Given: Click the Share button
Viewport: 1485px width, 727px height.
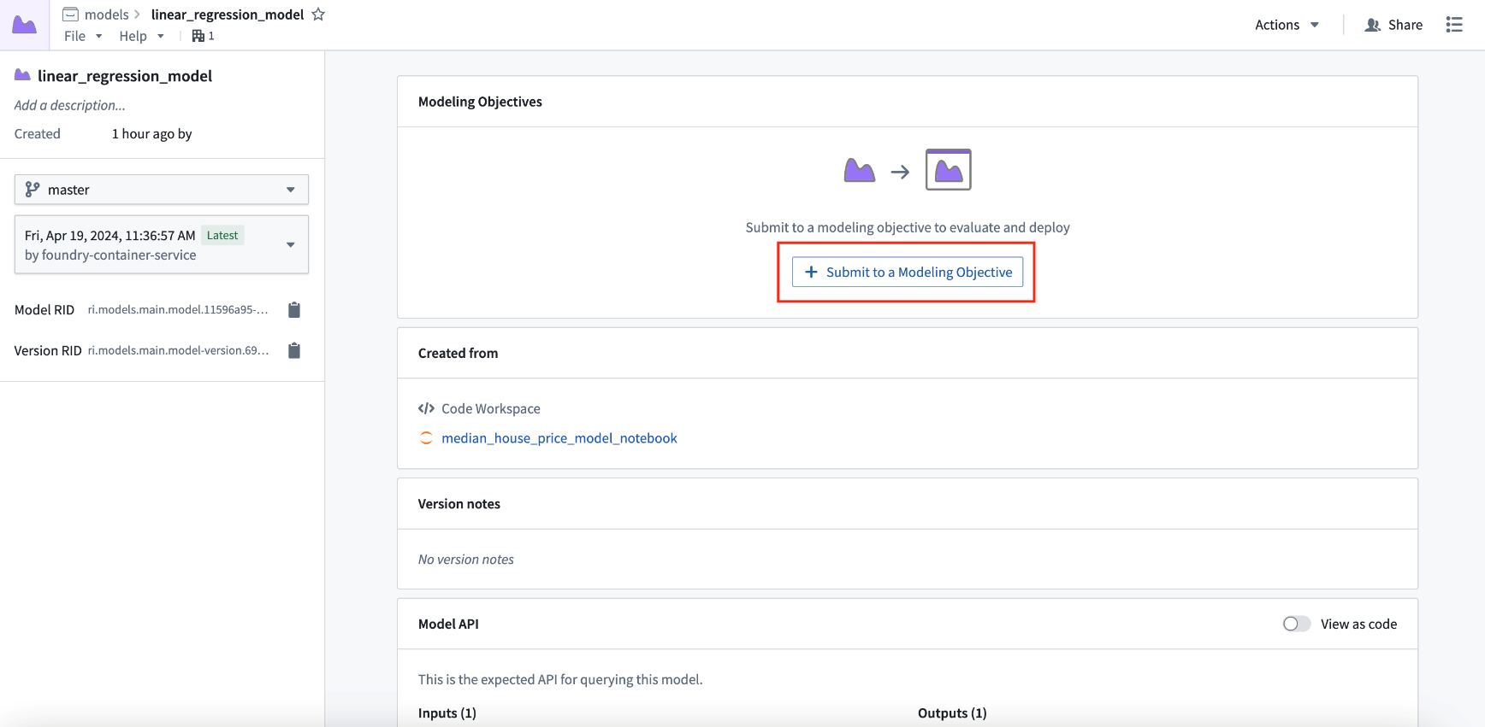Looking at the screenshot, I should click(x=1393, y=25).
